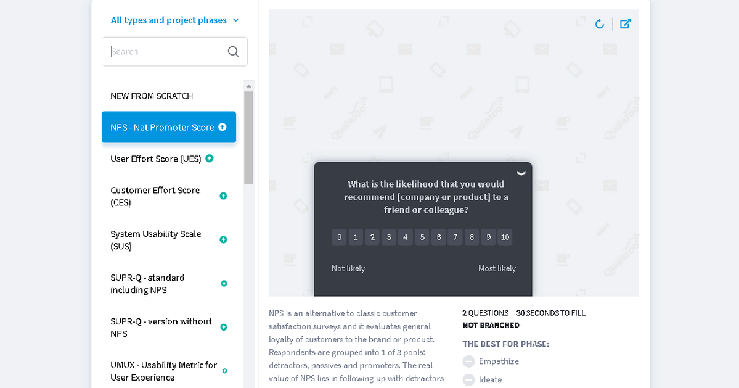Choose UMUX - Usability Metric template
The width and height of the screenshot is (739, 388).
pyautogui.click(x=163, y=371)
